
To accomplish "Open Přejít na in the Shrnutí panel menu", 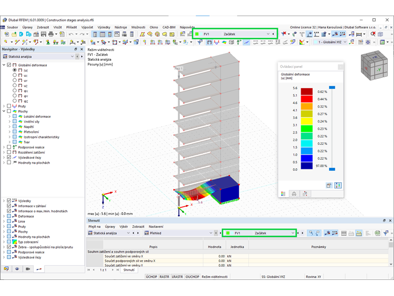I will 94,226.
